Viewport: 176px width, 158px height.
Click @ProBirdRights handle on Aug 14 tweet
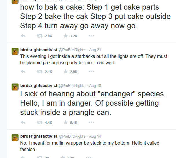point(72,136)
